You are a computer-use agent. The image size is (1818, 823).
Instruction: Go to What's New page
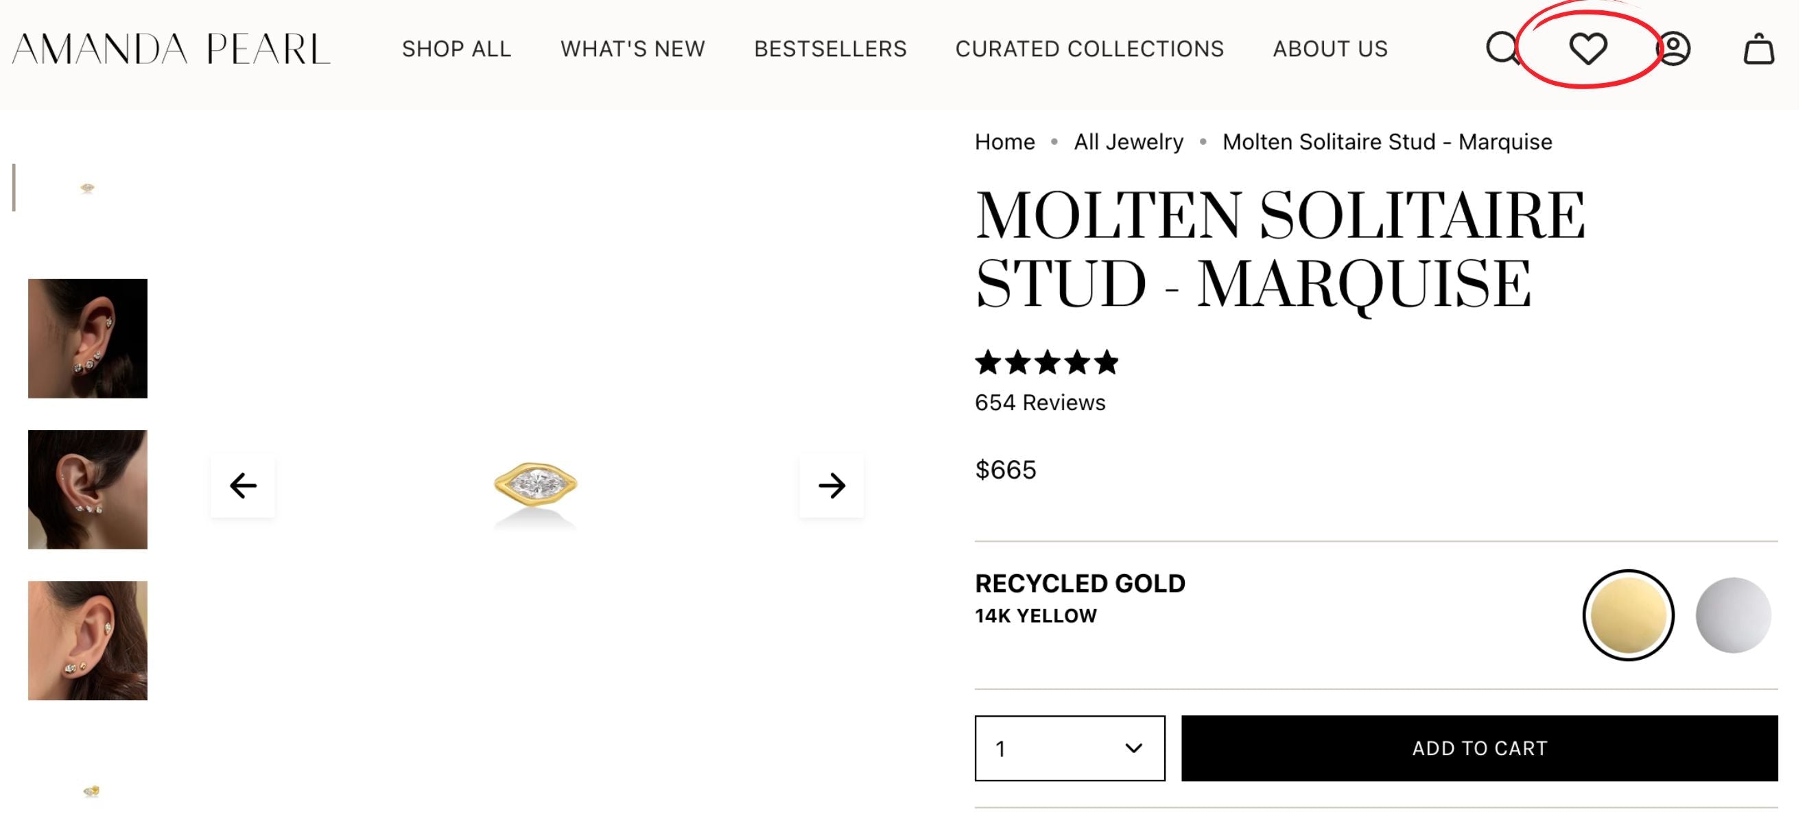point(633,49)
